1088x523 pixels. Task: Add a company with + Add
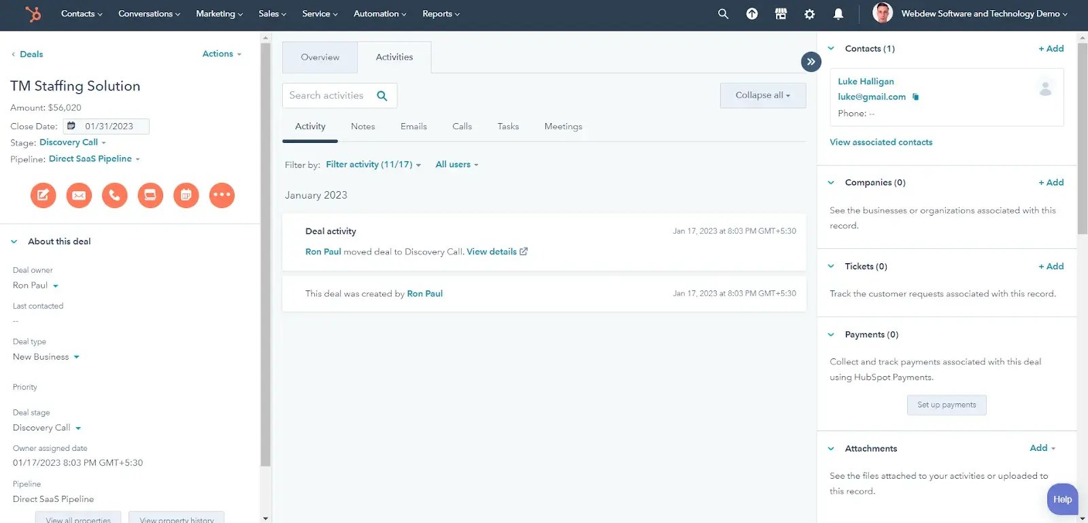[x=1051, y=182]
